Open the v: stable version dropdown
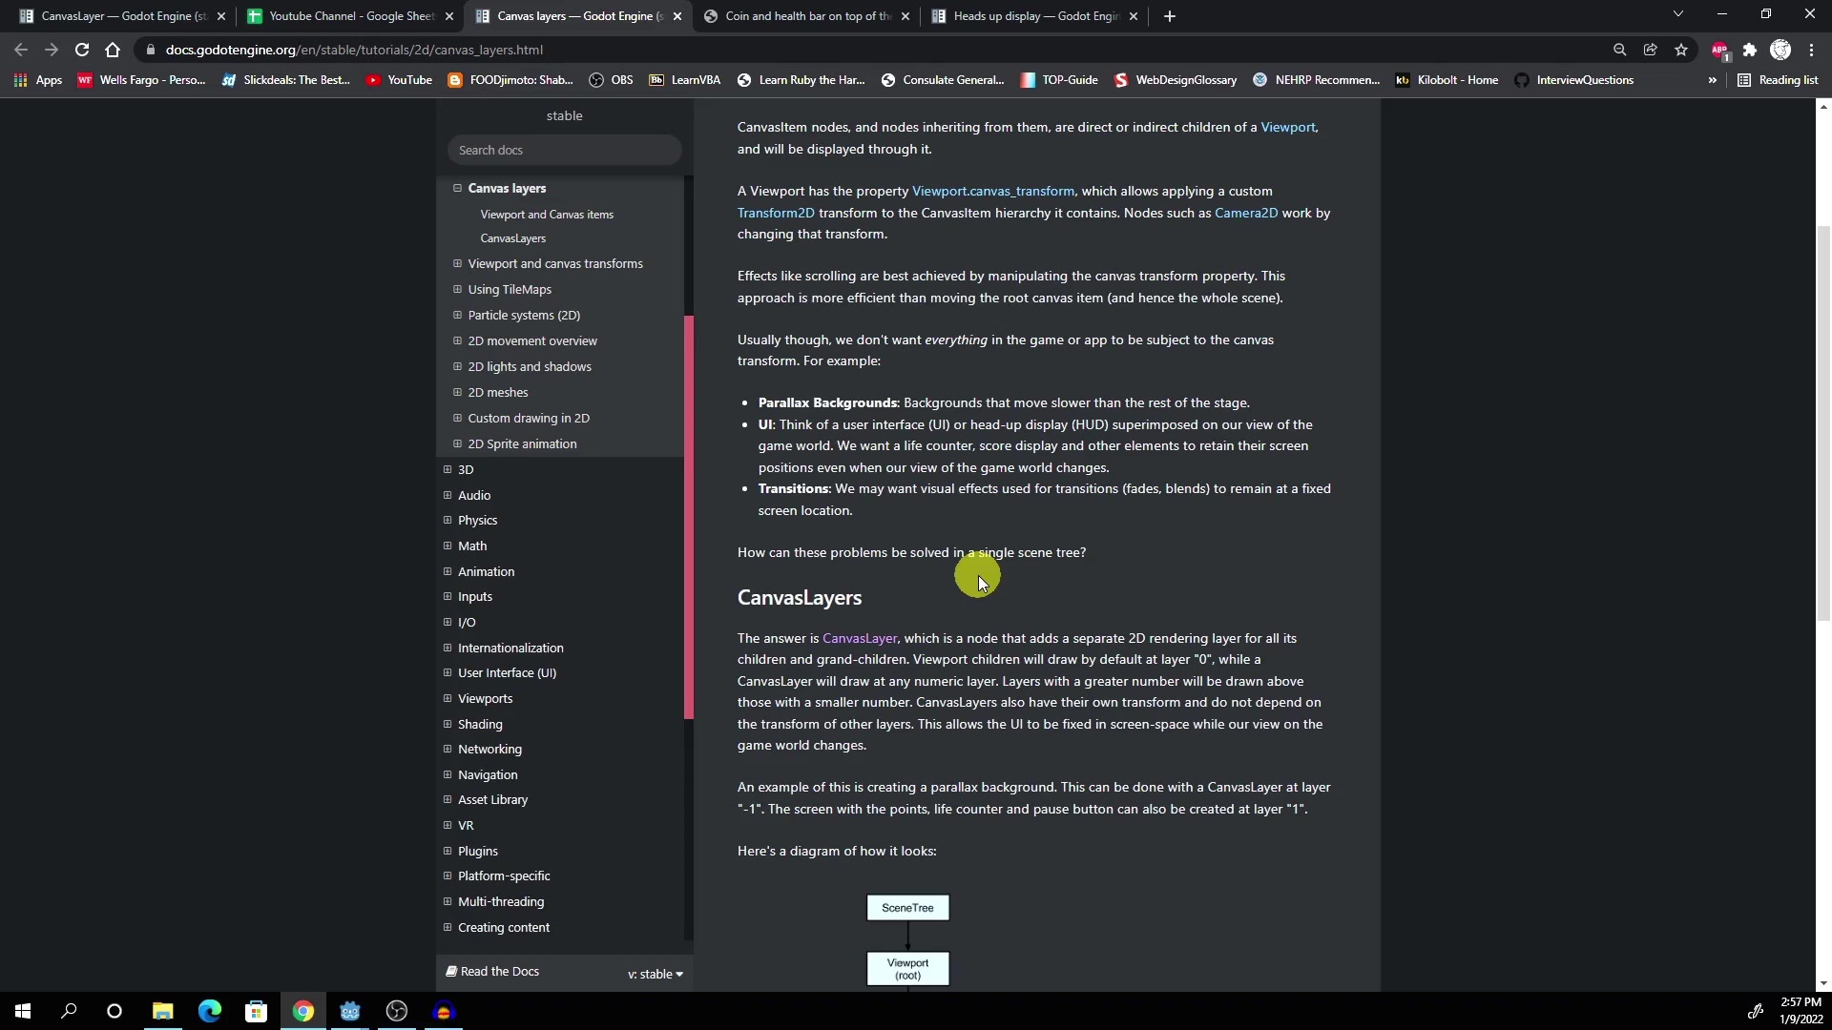The height and width of the screenshot is (1030, 1832). (x=656, y=974)
